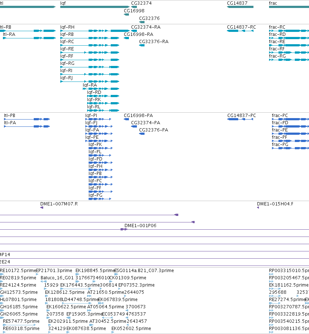Click protein lqf-PE label
309x334 pixels.
click(x=92, y=137)
